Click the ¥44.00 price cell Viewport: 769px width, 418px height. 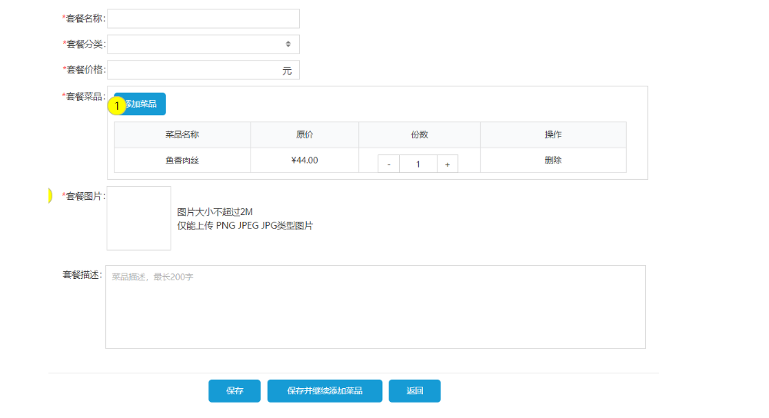click(305, 161)
